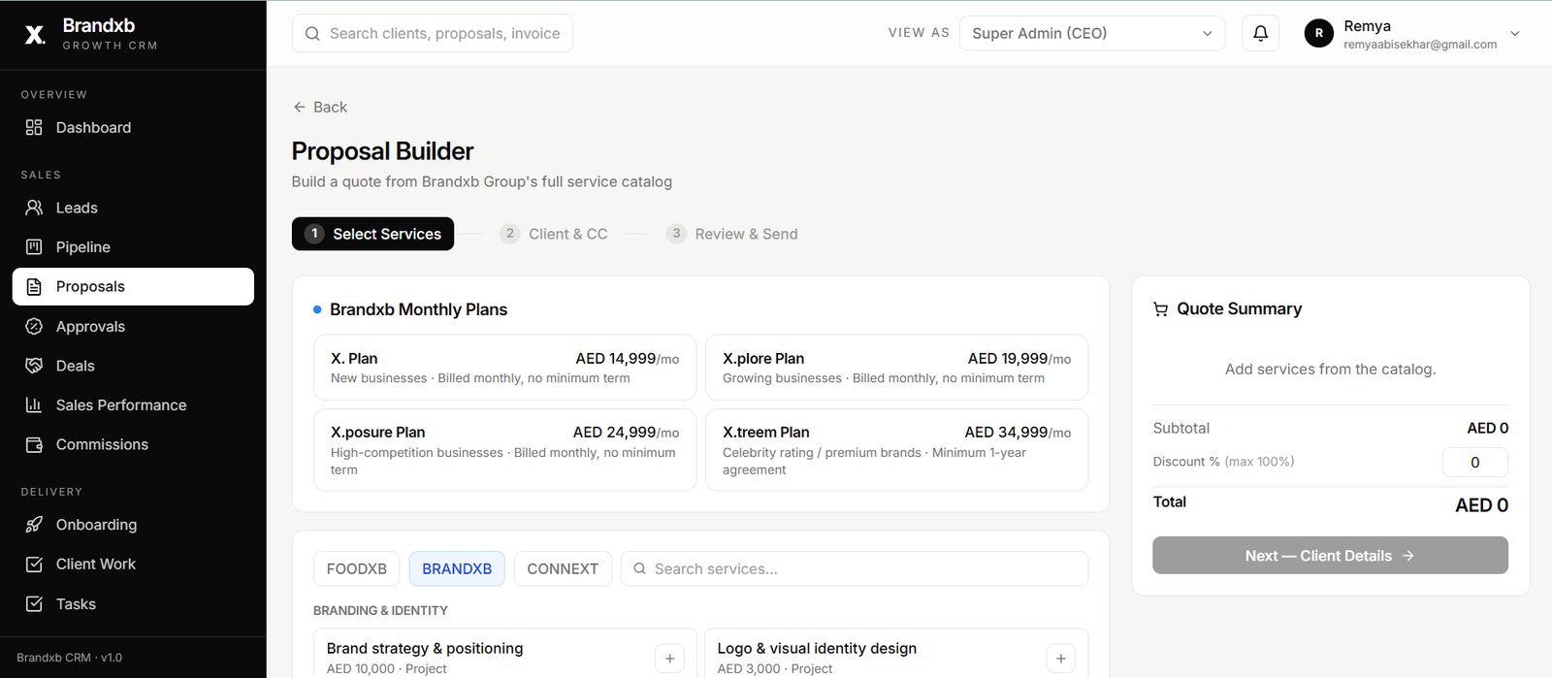1552x678 pixels.
Task: Switch to the FOODXB catalog tab
Action: pyautogui.click(x=357, y=569)
